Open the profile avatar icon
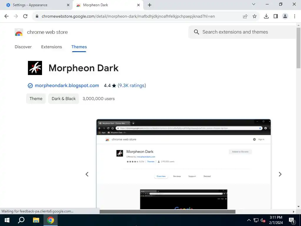This screenshot has width=301, height=226. click(x=285, y=16)
